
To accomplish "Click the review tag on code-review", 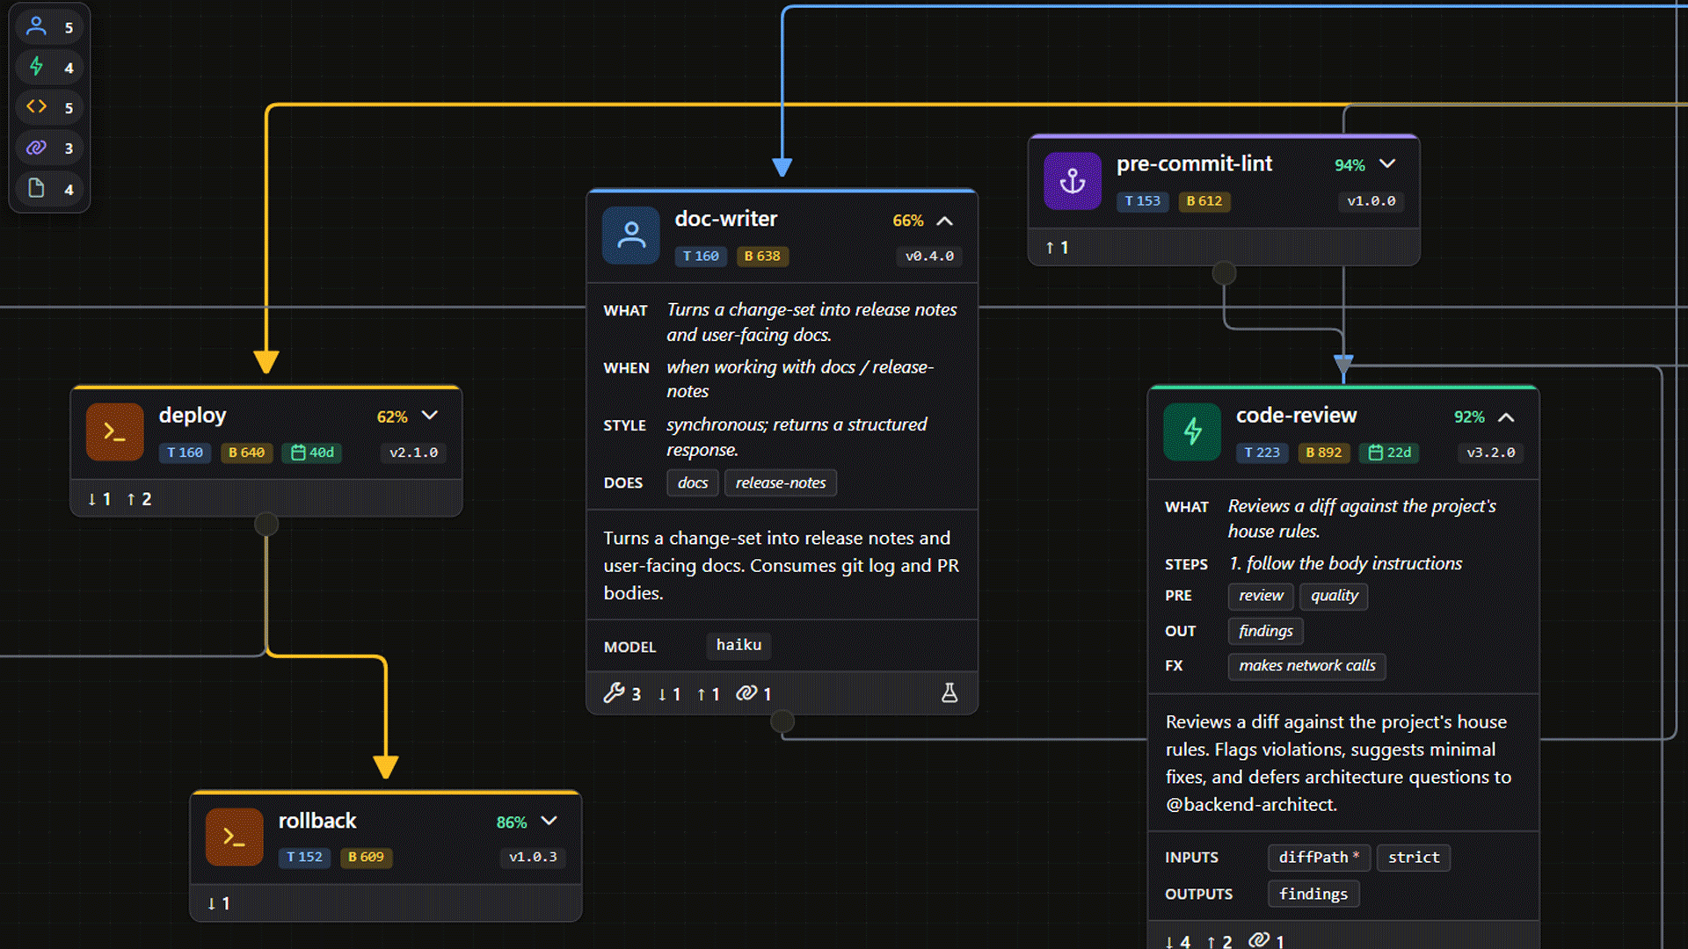I will pos(1261,596).
